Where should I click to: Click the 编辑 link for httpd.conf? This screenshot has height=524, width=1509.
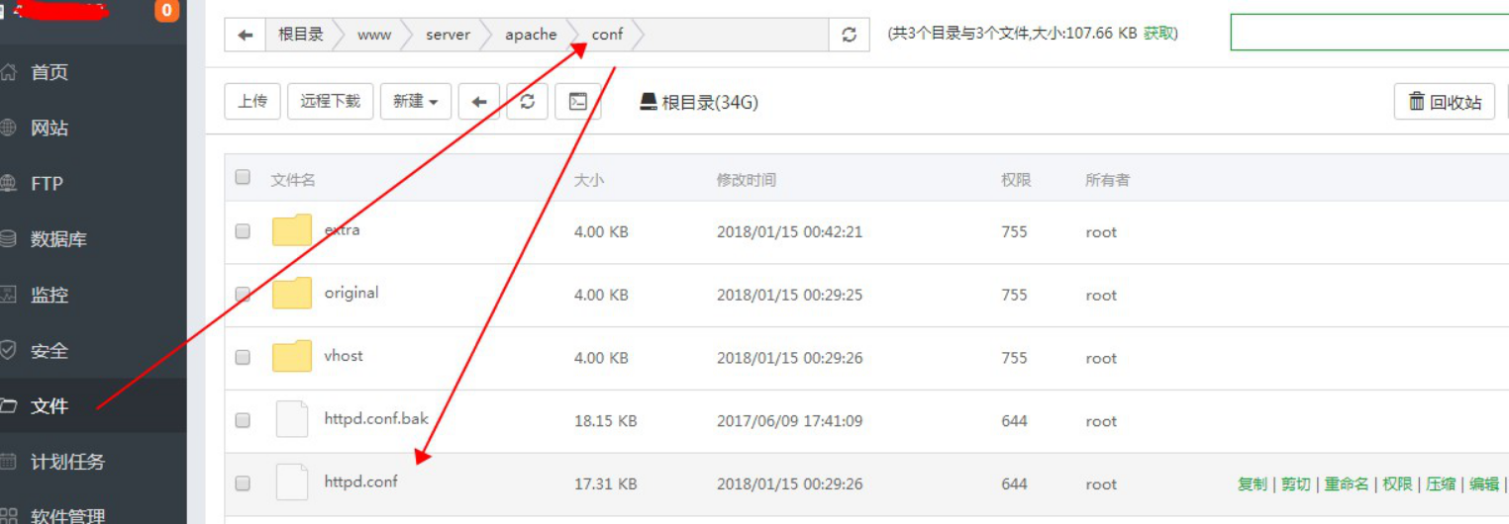[x=1483, y=483]
